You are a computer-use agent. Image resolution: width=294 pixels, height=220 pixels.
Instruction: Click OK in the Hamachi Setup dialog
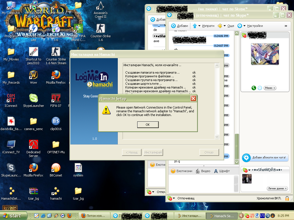tap(148, 125)
